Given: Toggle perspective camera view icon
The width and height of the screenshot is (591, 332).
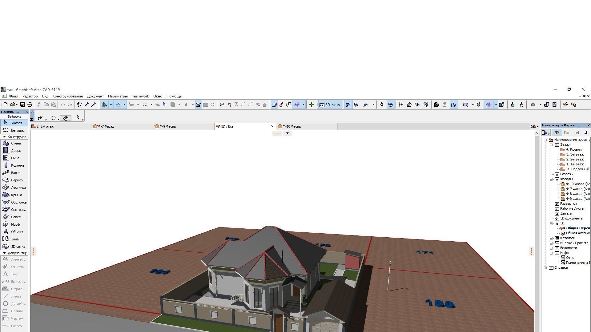Looking at the screenshot, I should point(348,105).
